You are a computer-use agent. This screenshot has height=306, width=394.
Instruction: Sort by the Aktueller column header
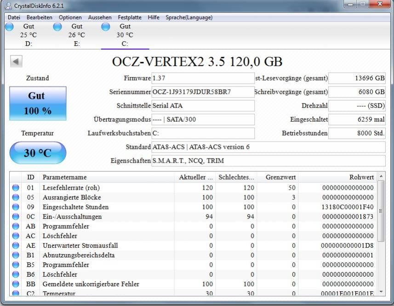point(195,177)
